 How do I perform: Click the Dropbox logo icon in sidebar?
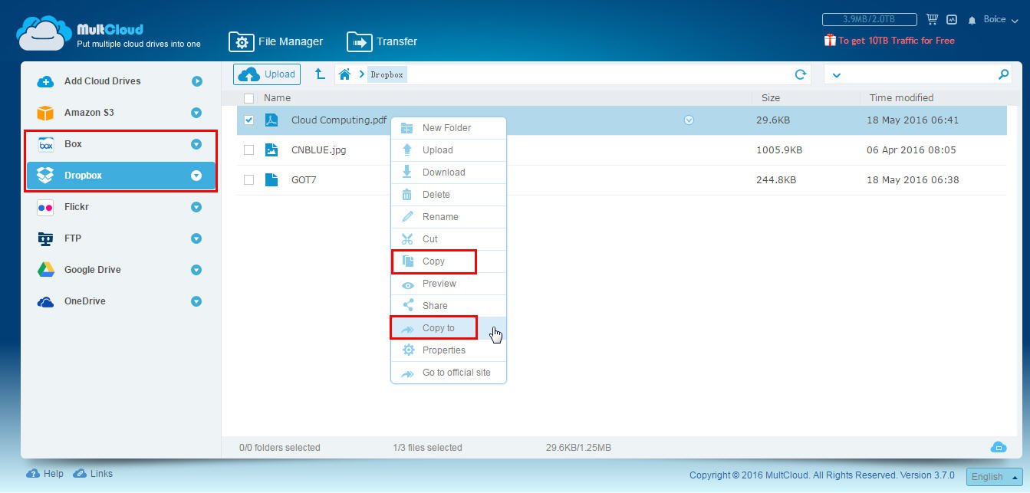coord(45,176)
